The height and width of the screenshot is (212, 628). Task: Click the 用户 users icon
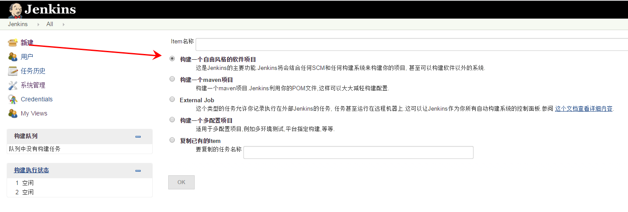pos(13,57)
